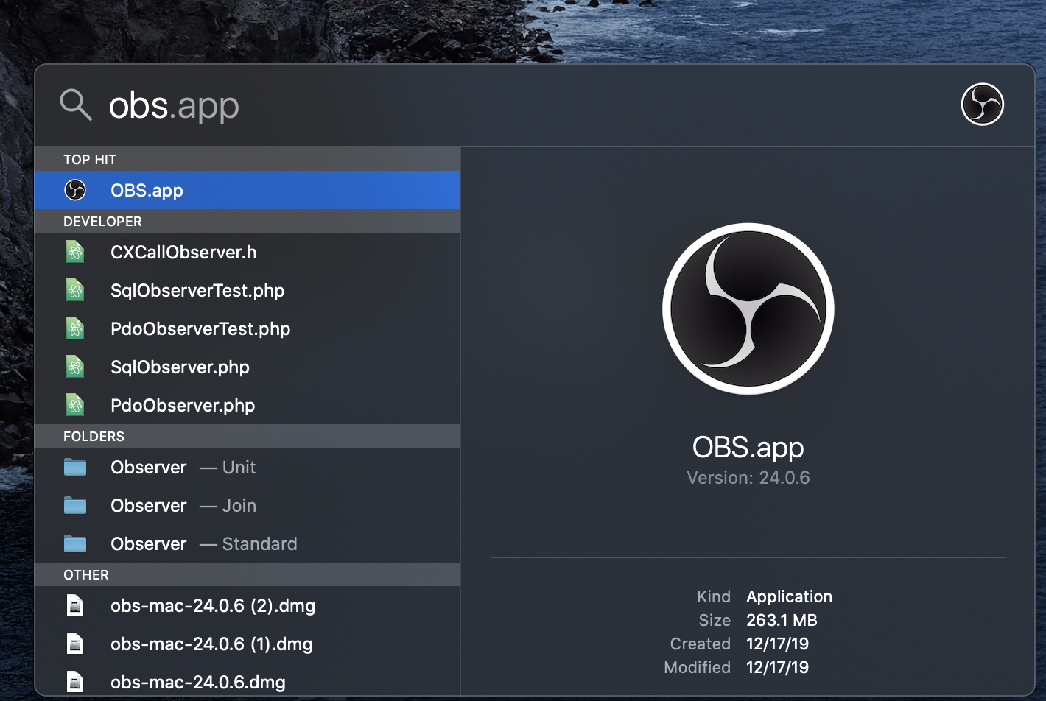Image resolution: width=1046 pixels, height=701 pixels.
Task: Click the file icon beside PdoObserver.php
Action: 75,405
